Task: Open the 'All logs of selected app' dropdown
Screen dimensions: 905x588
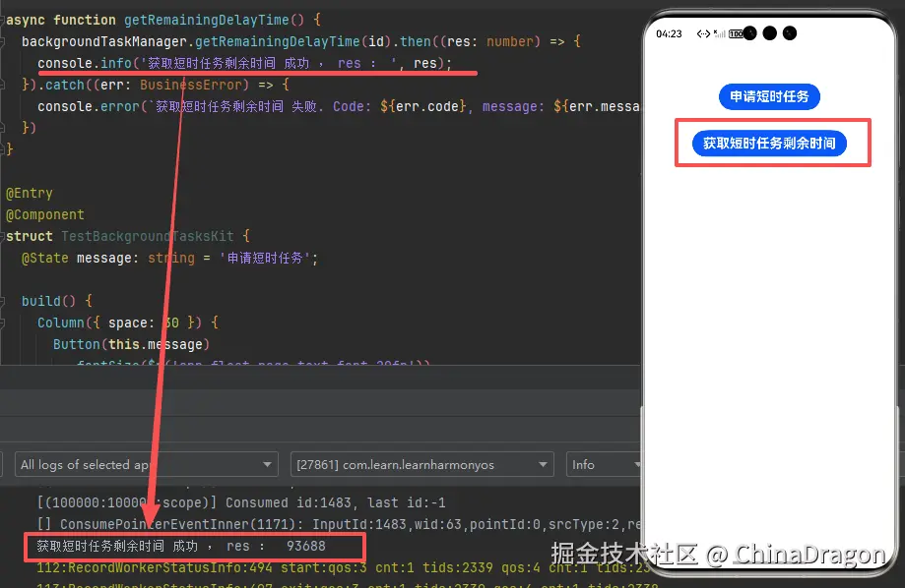Action: pos(147,464)
